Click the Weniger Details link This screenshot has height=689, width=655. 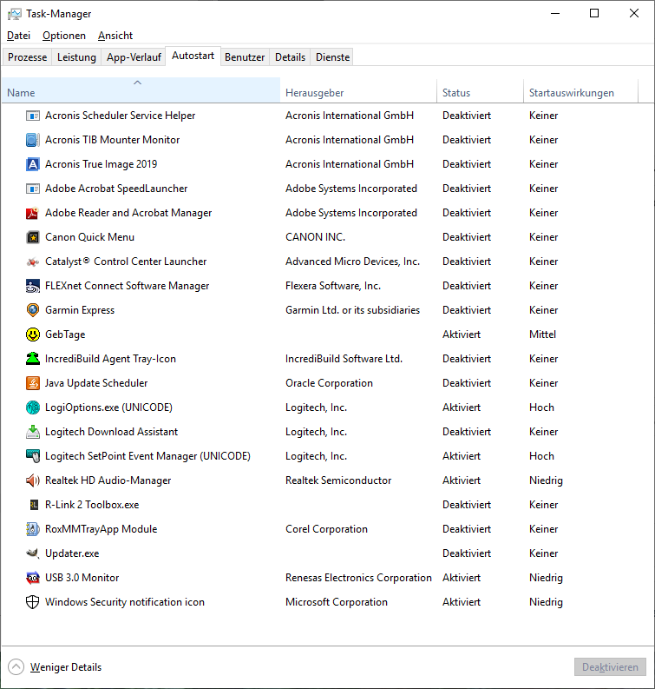pyautogui.click(x=66, y=667)
